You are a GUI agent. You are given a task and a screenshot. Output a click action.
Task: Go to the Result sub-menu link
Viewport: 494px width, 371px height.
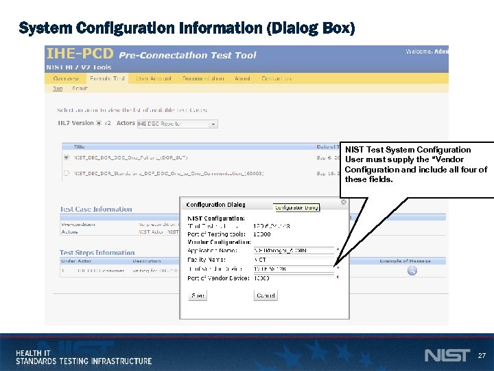(x=80, y=89)
